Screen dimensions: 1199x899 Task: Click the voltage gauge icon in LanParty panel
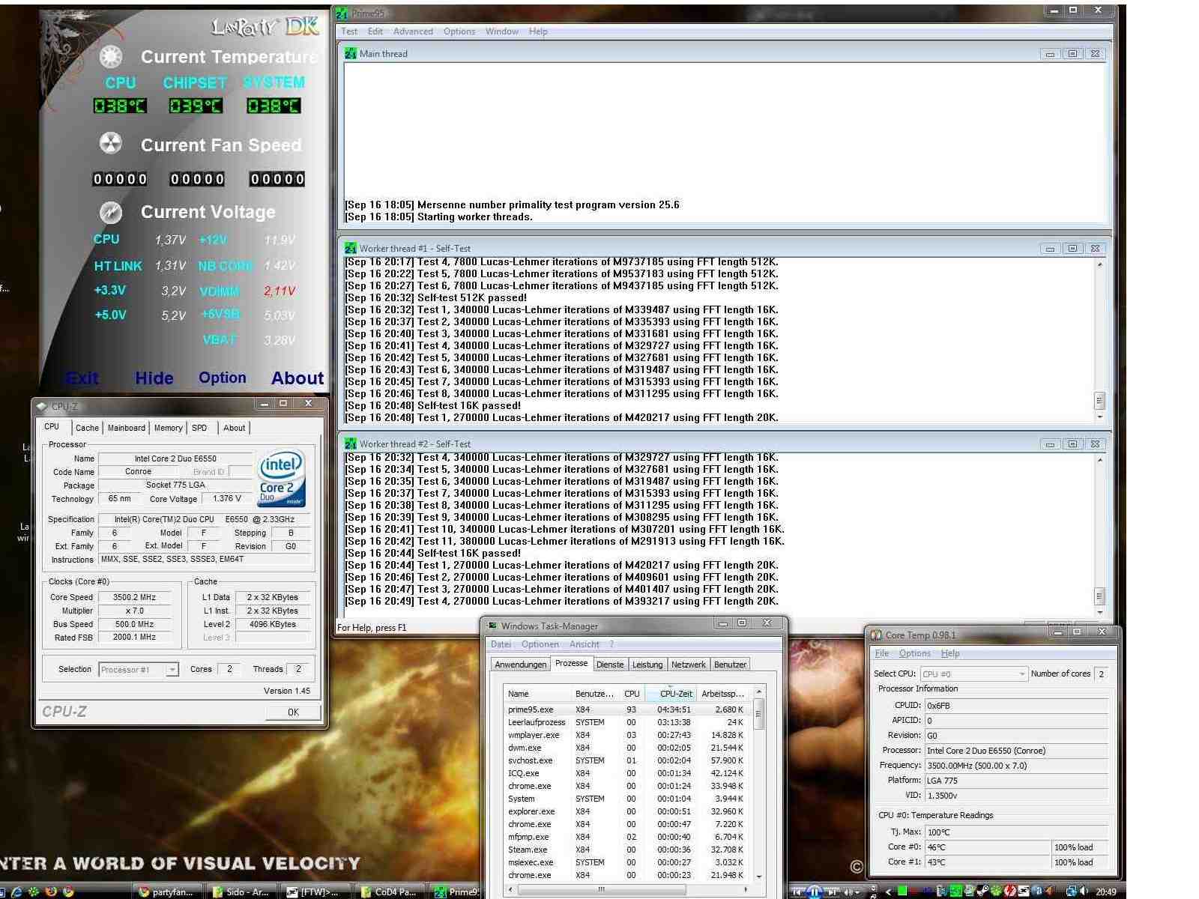111,212
